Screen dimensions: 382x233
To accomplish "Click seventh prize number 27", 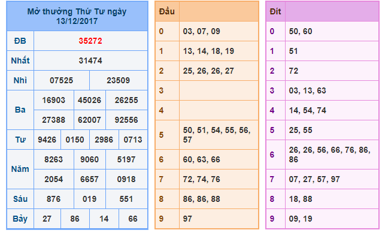I will click(47, 219).
